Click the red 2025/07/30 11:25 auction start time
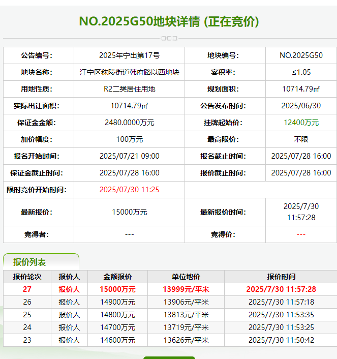 129,190
